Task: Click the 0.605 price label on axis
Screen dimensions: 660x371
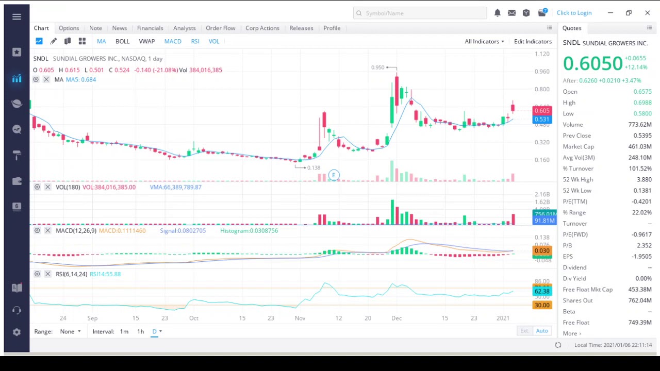Action: pos(542,111)
